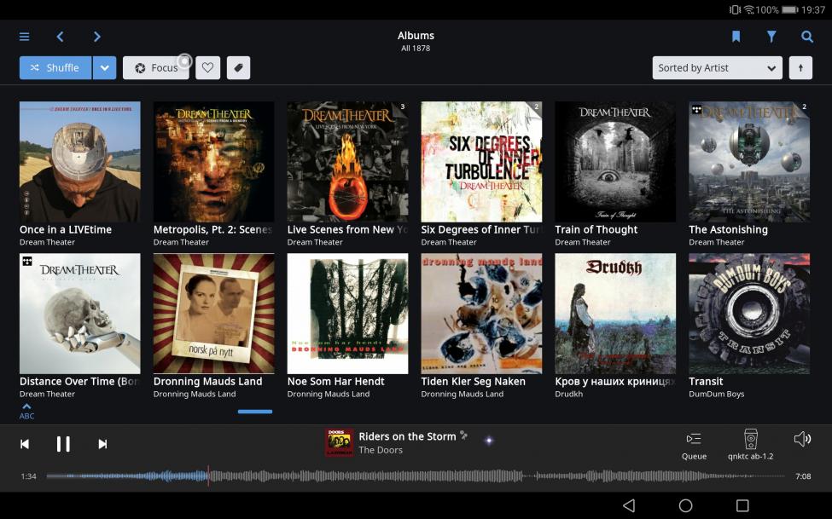Open the play Queue
Viewport: 832px width, 519px height.
[694, 444]
